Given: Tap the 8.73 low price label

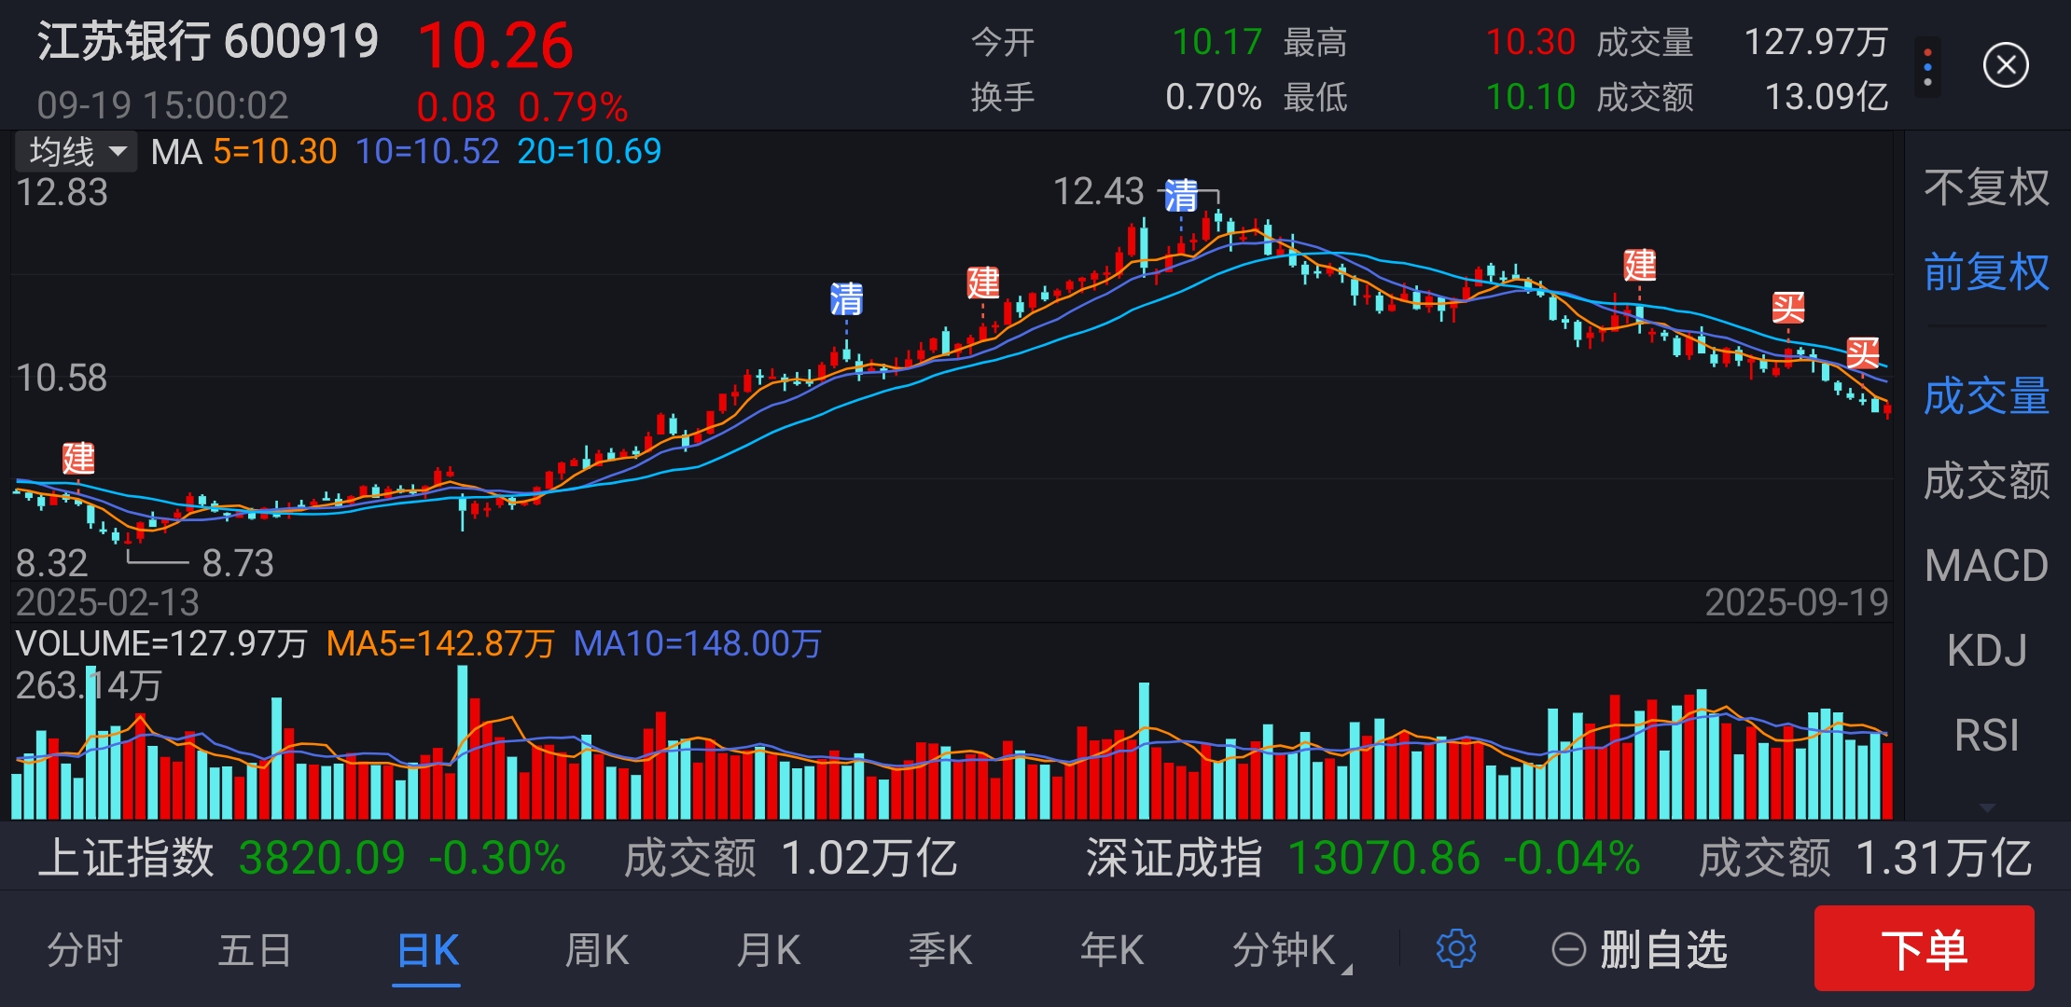Looking at the screenshot, I should (x=238, y=563).
